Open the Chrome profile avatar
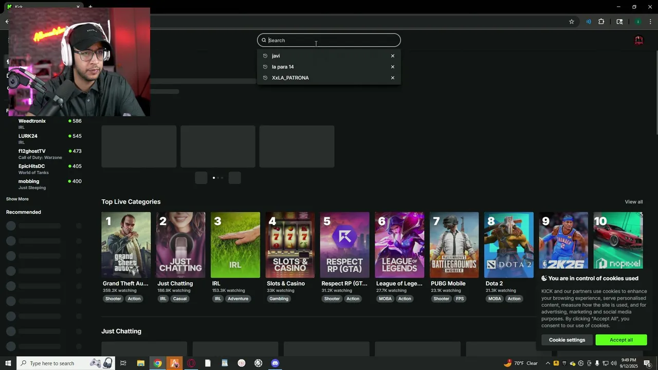This screenshot has height=370, width=658. [638, 22]
